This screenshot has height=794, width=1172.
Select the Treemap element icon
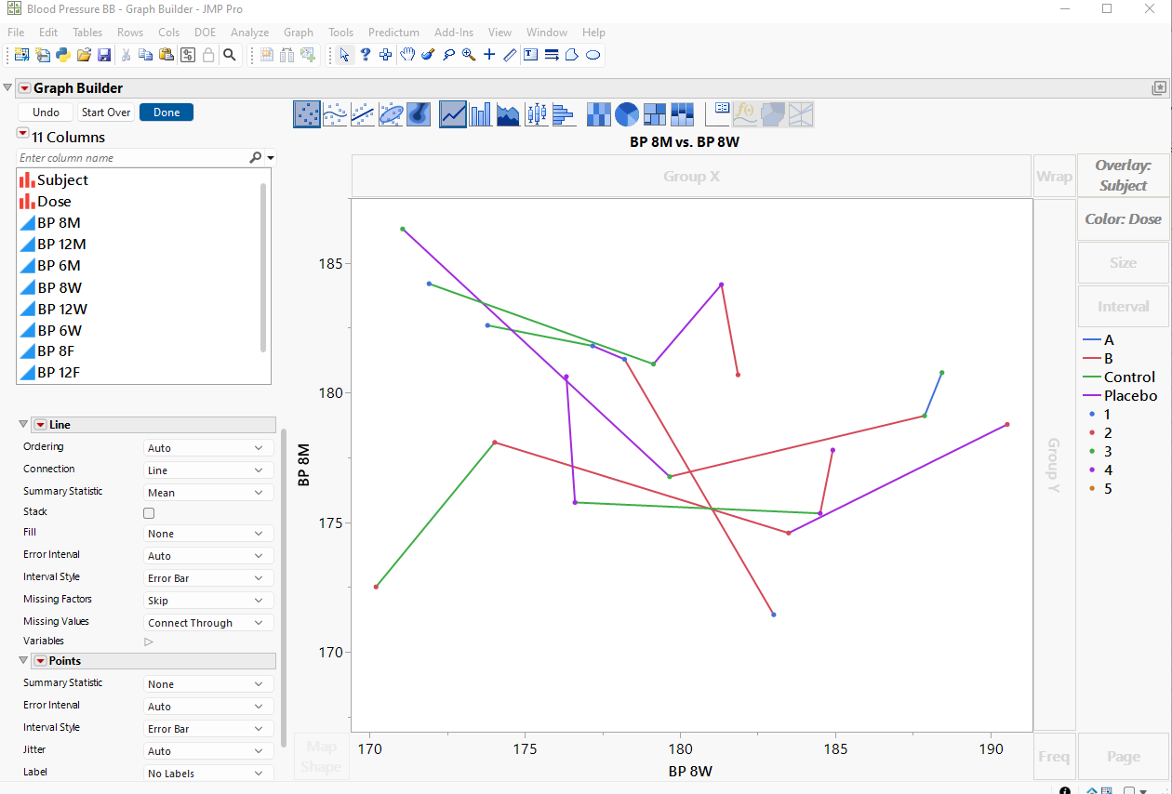pyautogui.click(x=655, y=114)
